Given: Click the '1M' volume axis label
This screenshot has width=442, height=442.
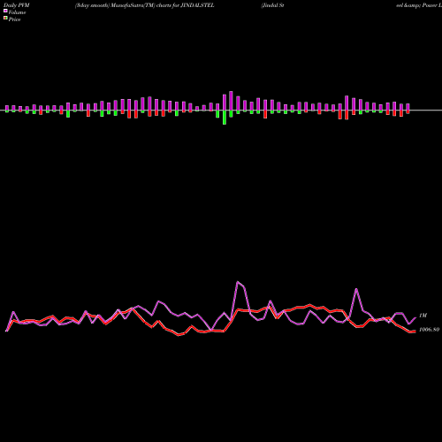Looking at the screenshot, I should tap(423, 316).
